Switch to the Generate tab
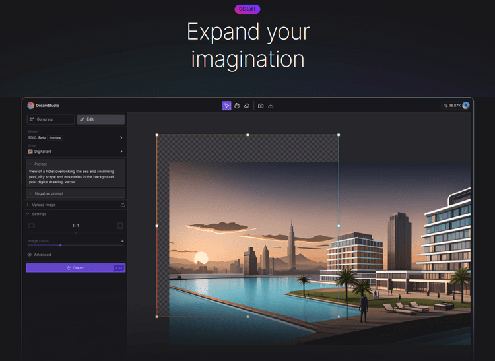Viewport: 495px width, 361px height. pos(50,119)
